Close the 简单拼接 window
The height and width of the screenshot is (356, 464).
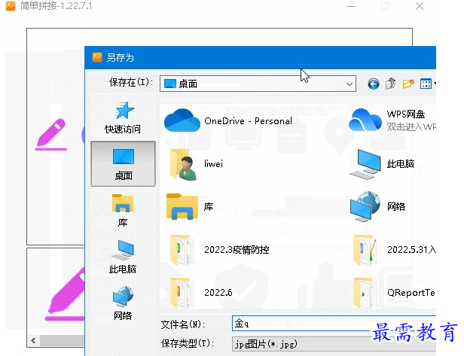(420, 6)
